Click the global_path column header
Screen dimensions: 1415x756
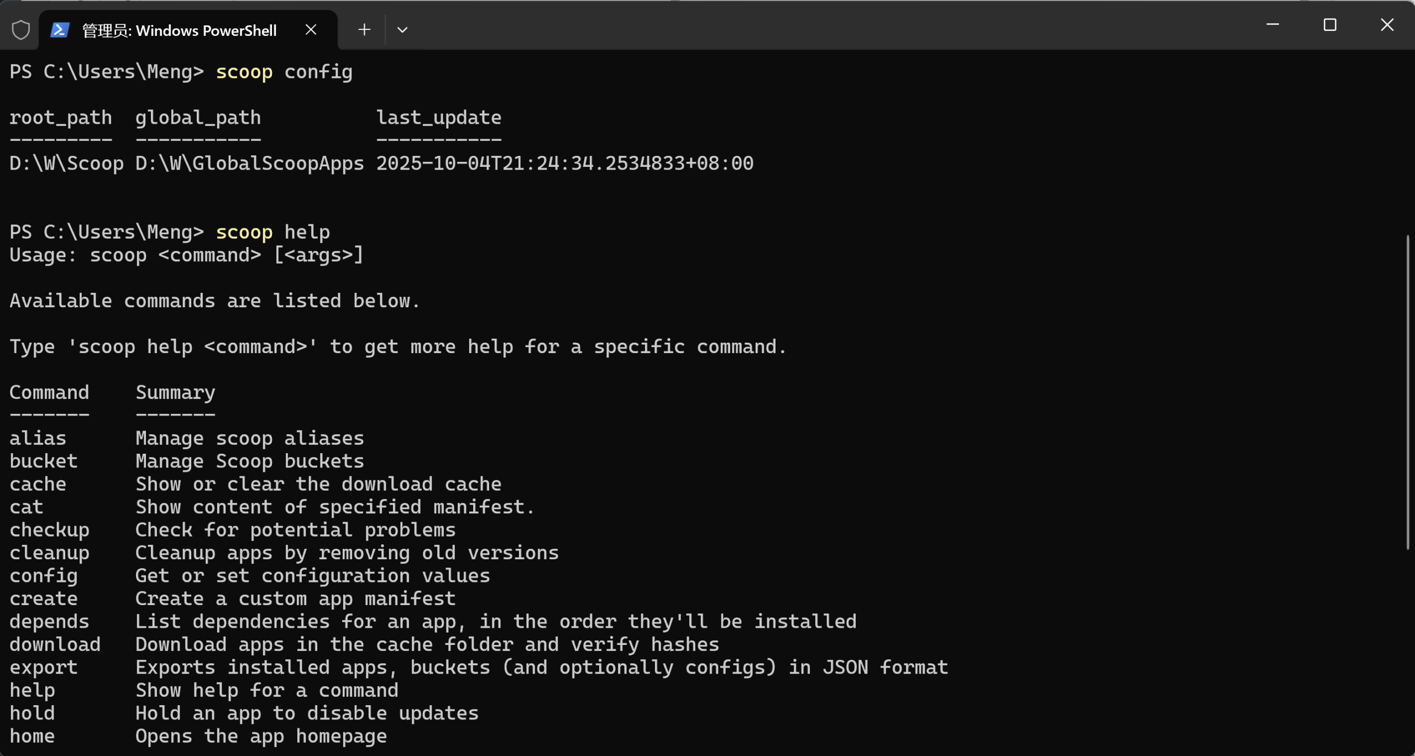click(198, 118)
